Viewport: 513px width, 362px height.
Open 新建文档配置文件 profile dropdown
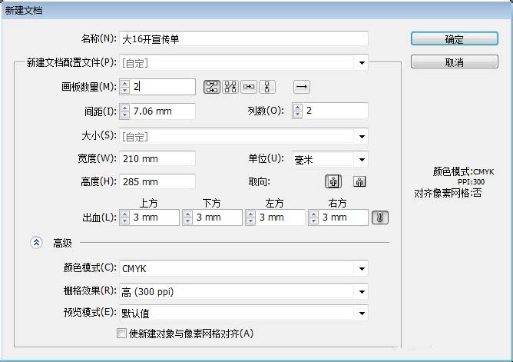tap(362, 62)
